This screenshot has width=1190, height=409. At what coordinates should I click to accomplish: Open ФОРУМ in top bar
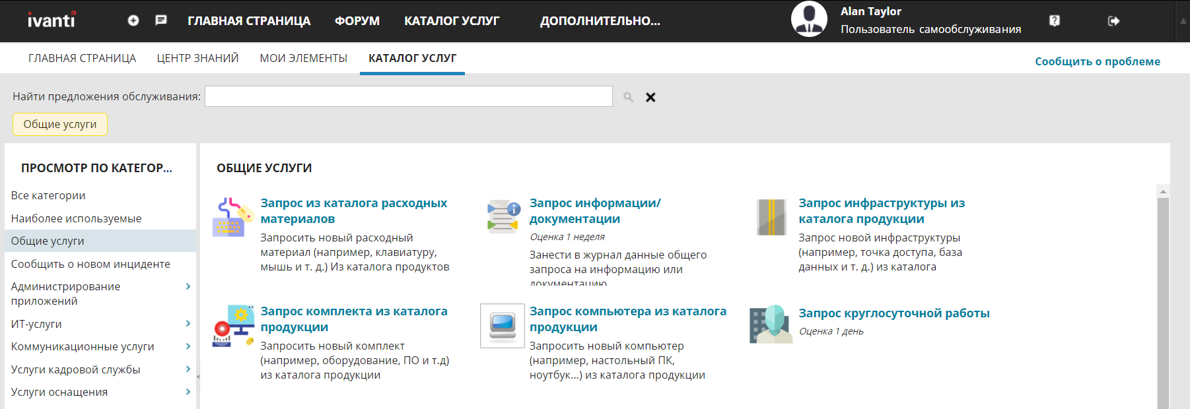tap(357, 21)
